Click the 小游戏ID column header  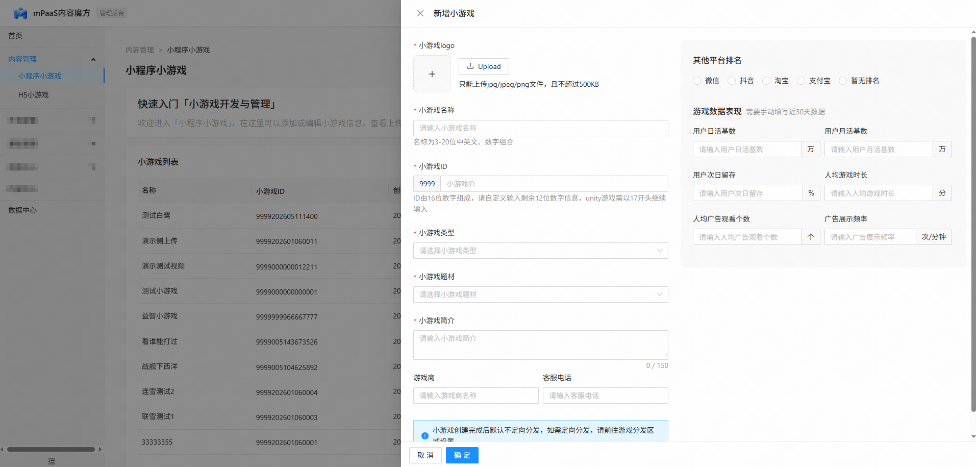pos(270,191)
